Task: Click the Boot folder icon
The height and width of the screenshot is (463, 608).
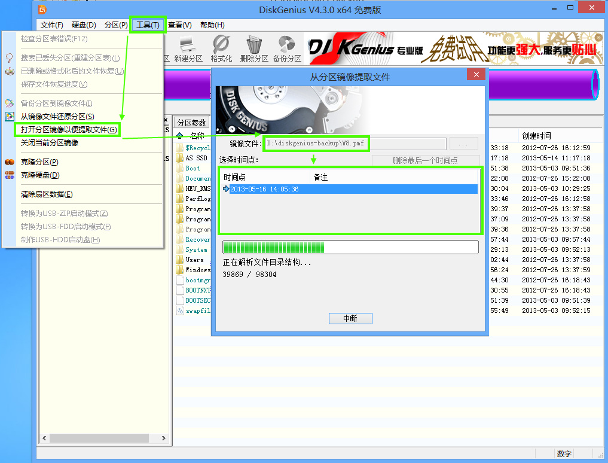Action: coord(179,168)
